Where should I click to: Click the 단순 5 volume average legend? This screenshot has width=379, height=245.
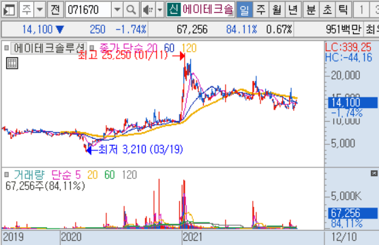click(66, 174)
